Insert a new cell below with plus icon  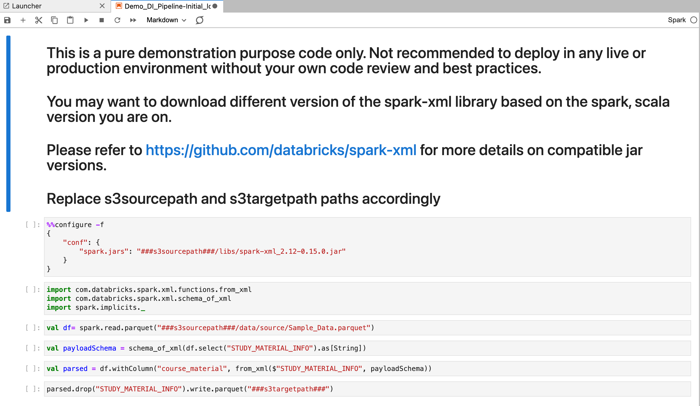[x=23, y=20]
